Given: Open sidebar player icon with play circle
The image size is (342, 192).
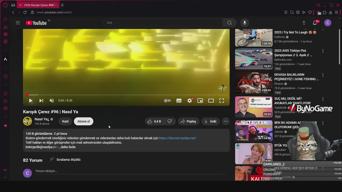Looking at the screenshot, I should pyautogui.click(x=5, y=76).
